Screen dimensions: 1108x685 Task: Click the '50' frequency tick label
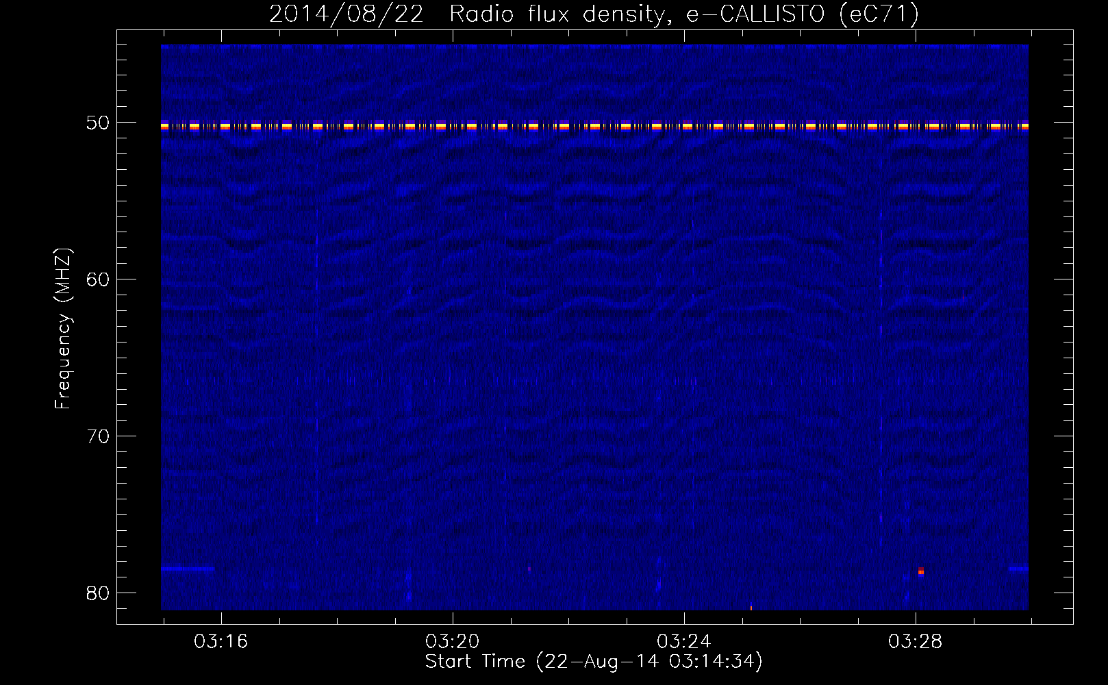98,123
